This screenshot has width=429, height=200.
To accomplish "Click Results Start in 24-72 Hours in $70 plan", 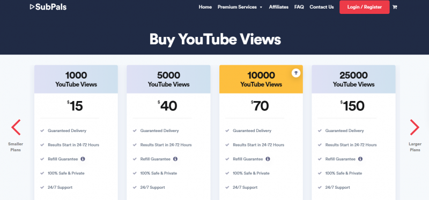I will (x=258, y=145).
